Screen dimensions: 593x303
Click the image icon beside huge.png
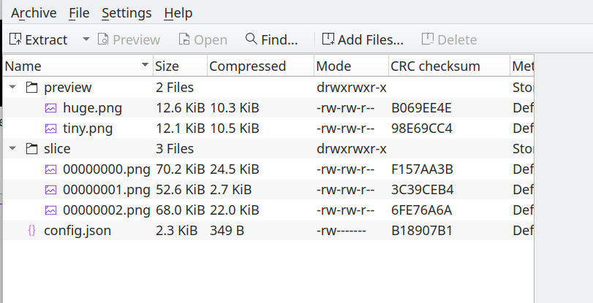[x=50, y=108]
